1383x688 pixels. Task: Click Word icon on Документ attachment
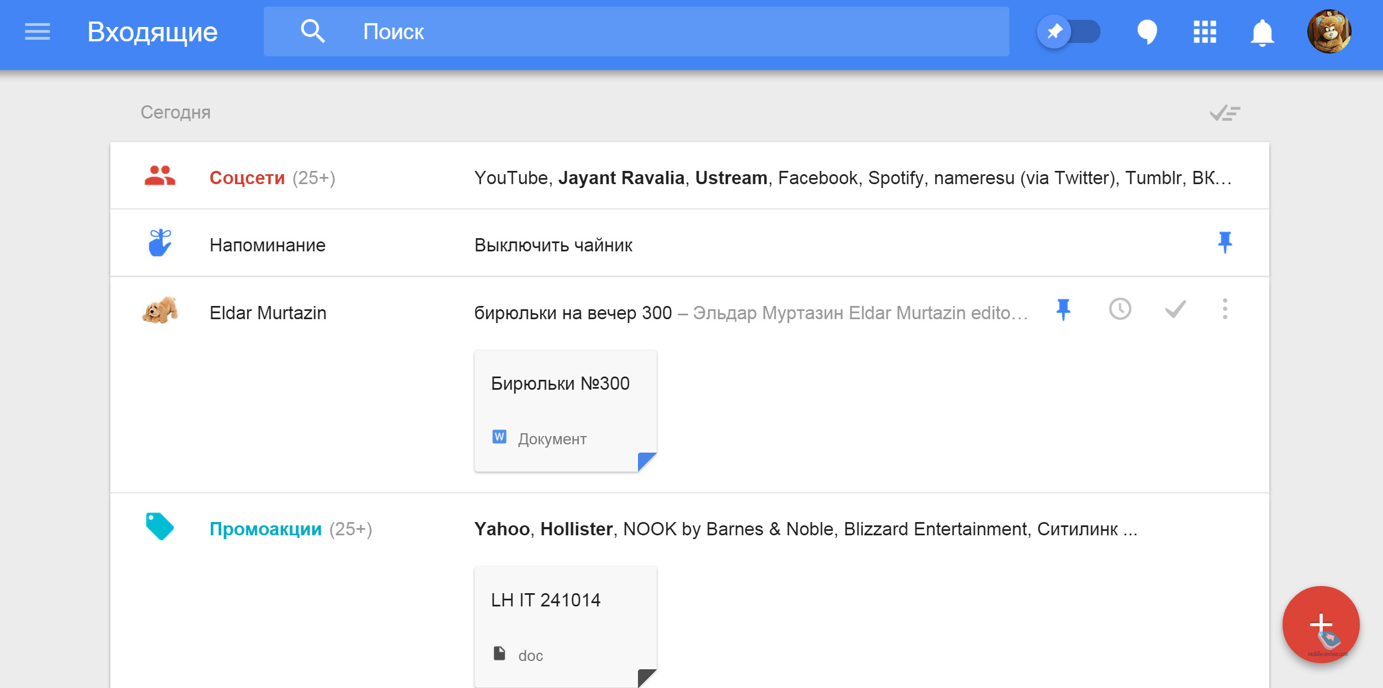point(499,437)
